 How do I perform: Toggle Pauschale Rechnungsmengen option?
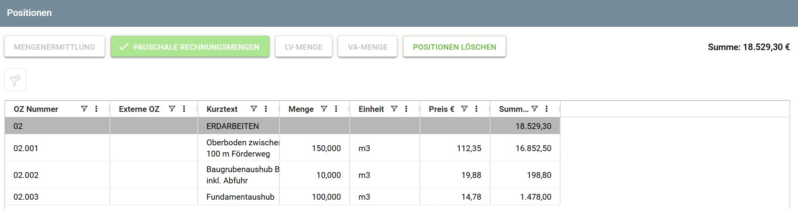(190, 47)
